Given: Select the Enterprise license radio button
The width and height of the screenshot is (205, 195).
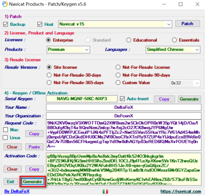Looking at the screenshot, I should [x=48, y=40].
